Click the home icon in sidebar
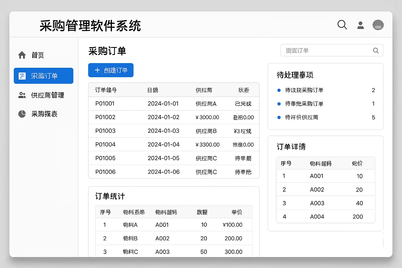The height and width of the screenshot is (268, 402). [x=22, y=55]
